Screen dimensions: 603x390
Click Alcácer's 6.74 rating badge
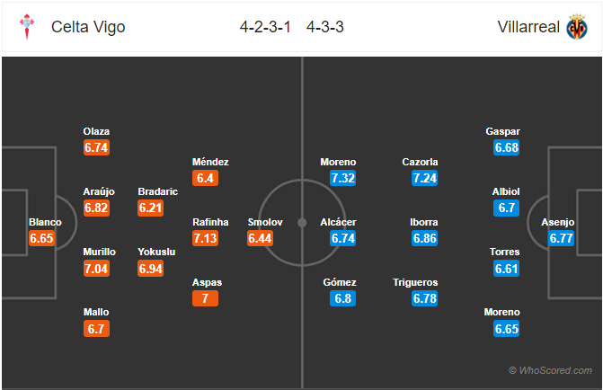coord(343,238)
